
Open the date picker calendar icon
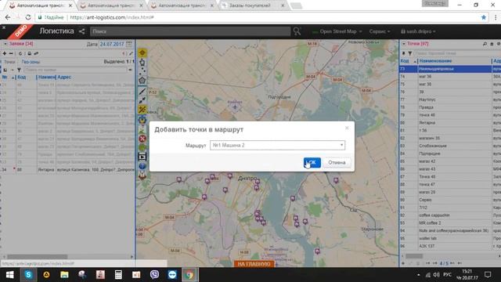coord(128,44)
